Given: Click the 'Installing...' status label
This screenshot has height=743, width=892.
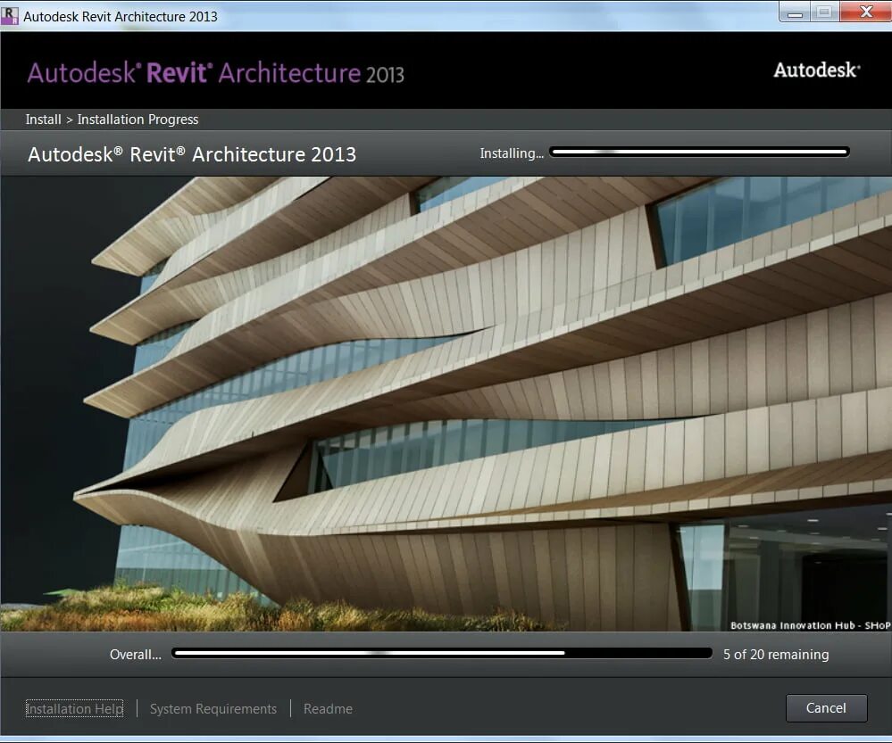Looking at the screenshot, I should [x=512, y=153].
